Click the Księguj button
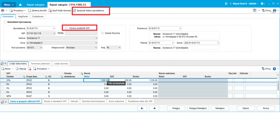 176,108
